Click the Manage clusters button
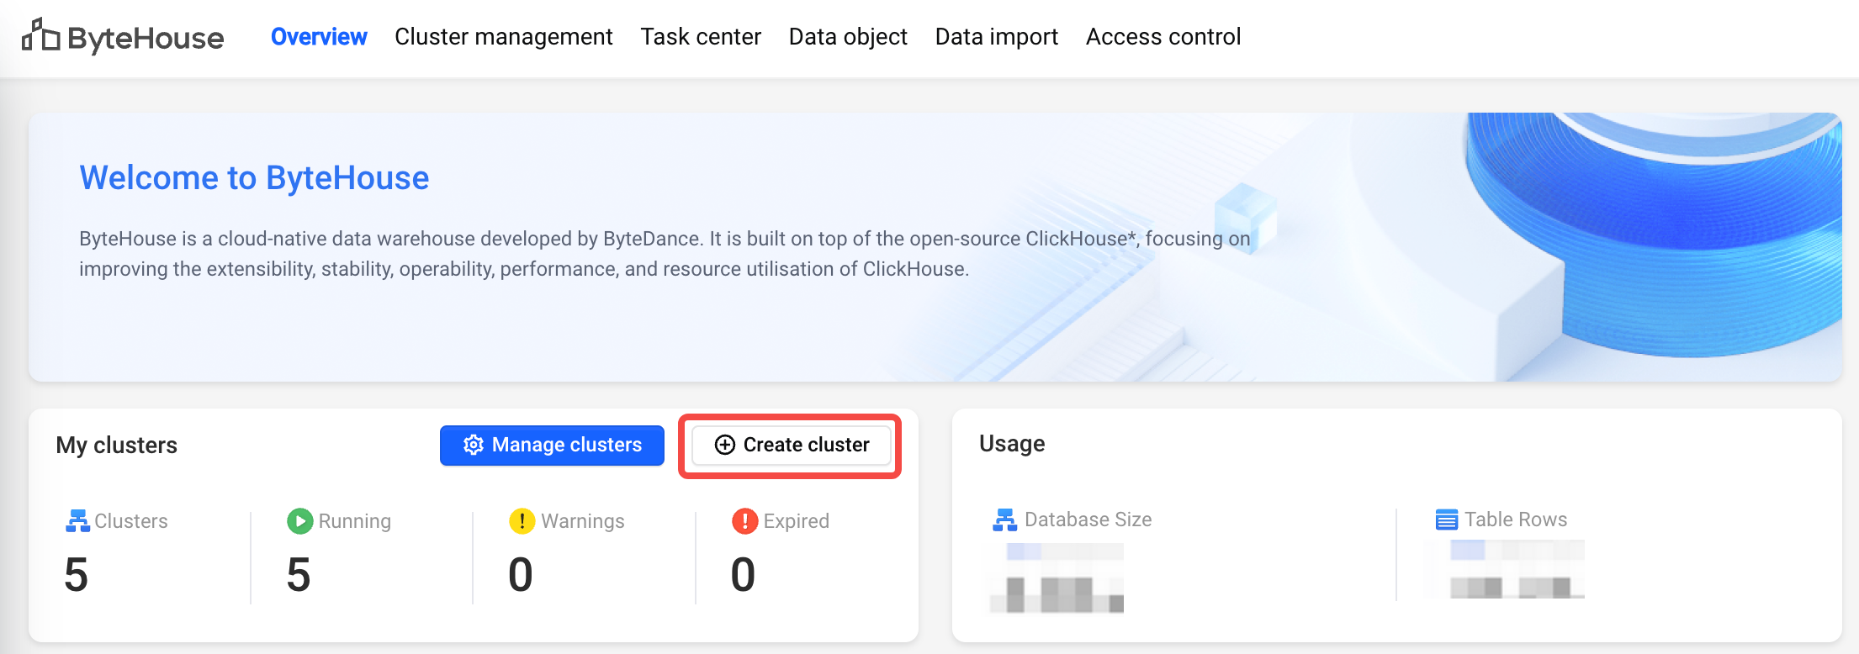The width and height of the screenshot is (1859, 654). 552,445
